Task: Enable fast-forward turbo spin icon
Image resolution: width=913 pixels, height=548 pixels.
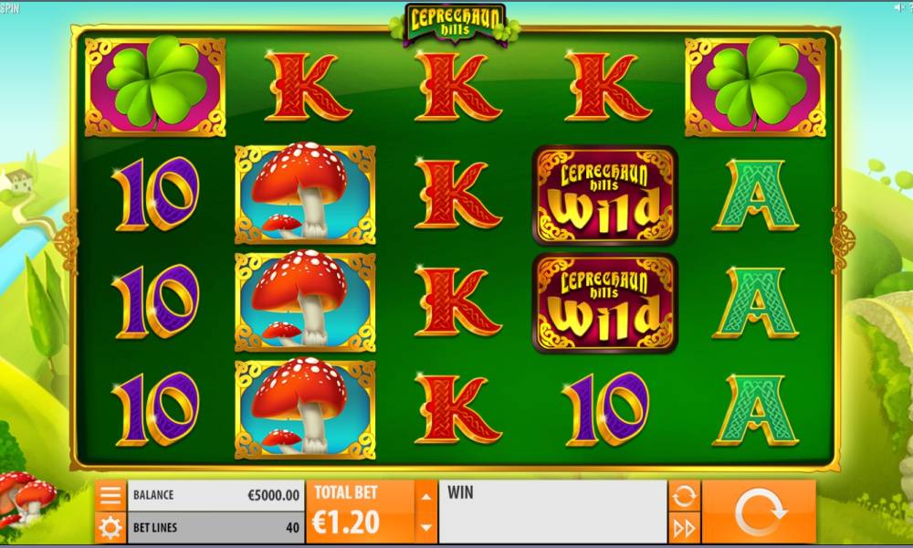Action: coord(684,528)
